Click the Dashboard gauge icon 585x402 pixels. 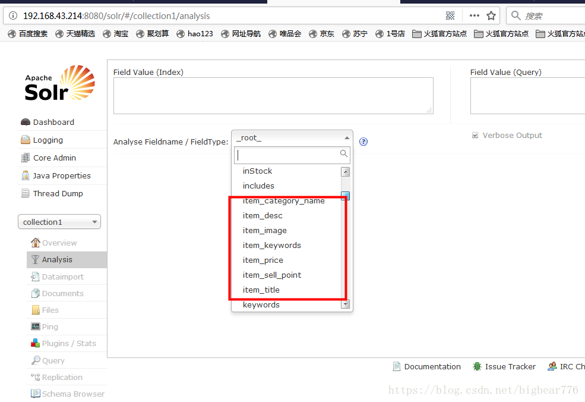coord(26,122)
